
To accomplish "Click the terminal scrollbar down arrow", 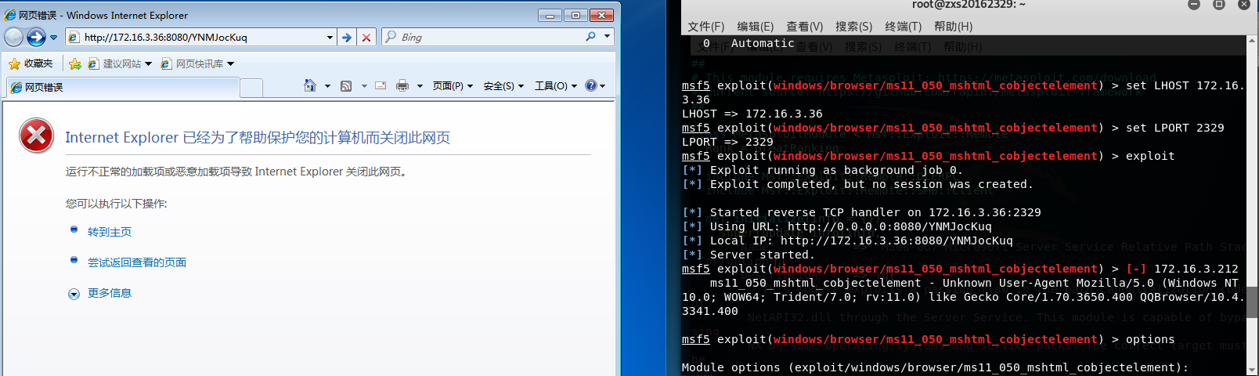I will [x=1253, y=370].
